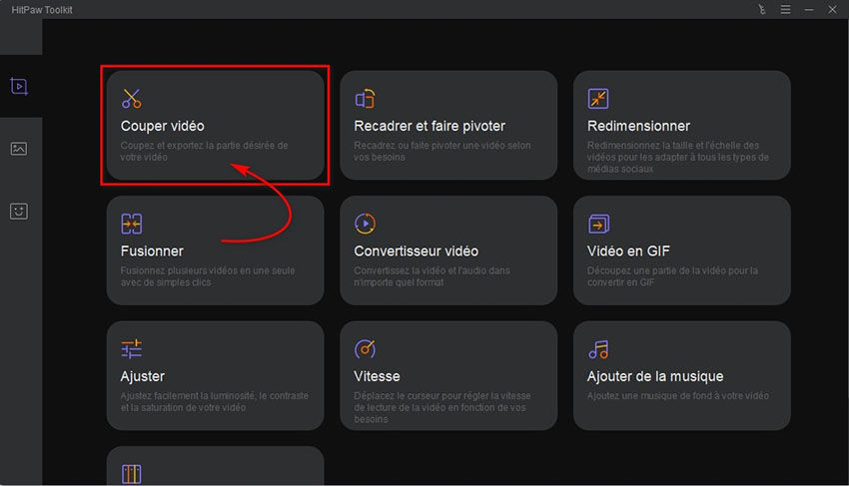Click the key registration icon in title bar
Image resolution: width=849 pixels, height=486 pixels.
pyautogui.click(x=762, y=9)
